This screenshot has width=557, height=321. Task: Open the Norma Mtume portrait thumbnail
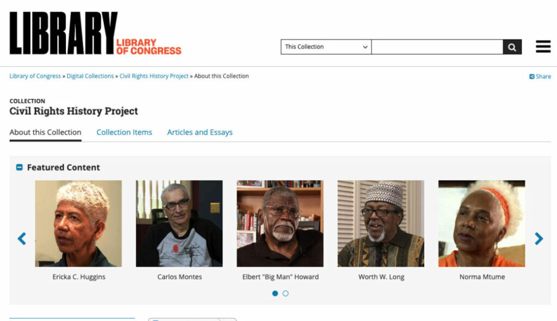coord(482,224)
